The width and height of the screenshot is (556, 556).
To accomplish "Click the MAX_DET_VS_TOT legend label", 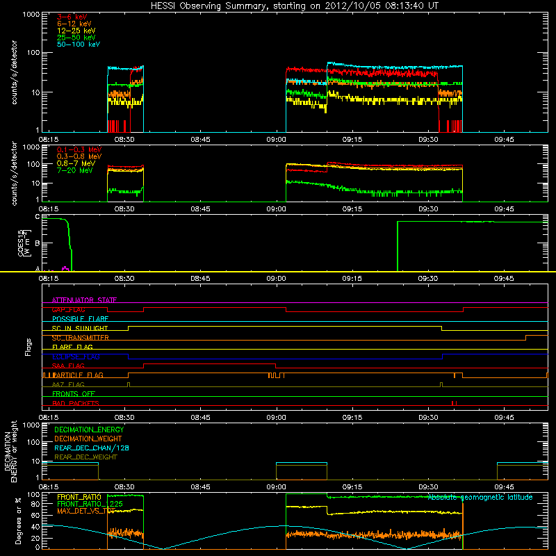I will pyautogui.click(x=86, y=511).
